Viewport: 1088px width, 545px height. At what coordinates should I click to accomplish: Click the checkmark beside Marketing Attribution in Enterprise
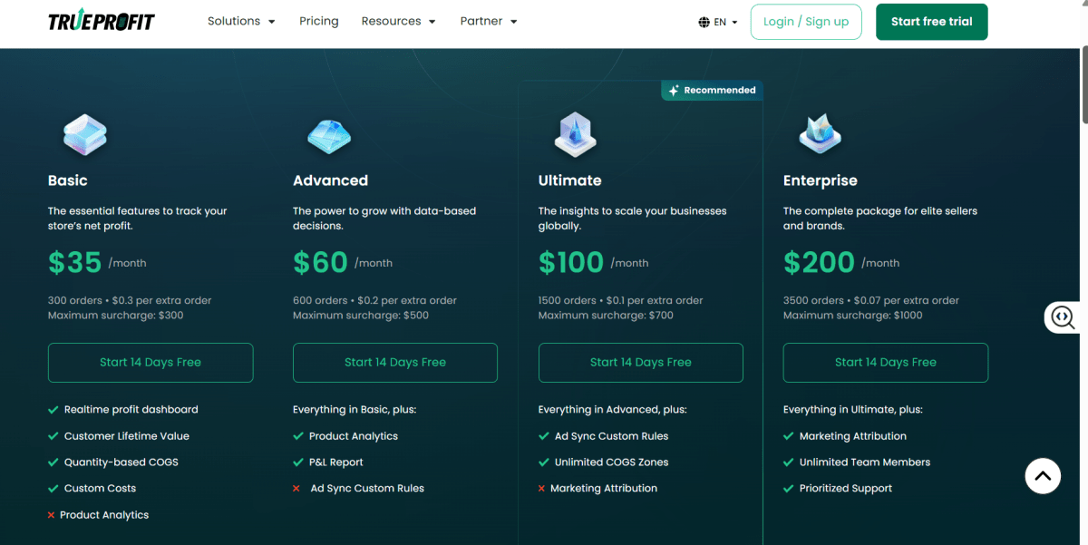(x=789, y=436)
